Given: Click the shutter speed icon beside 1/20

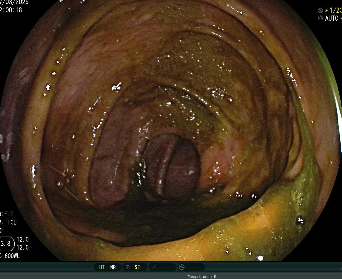Looking at the screenshot, I should tap(320, 10).
